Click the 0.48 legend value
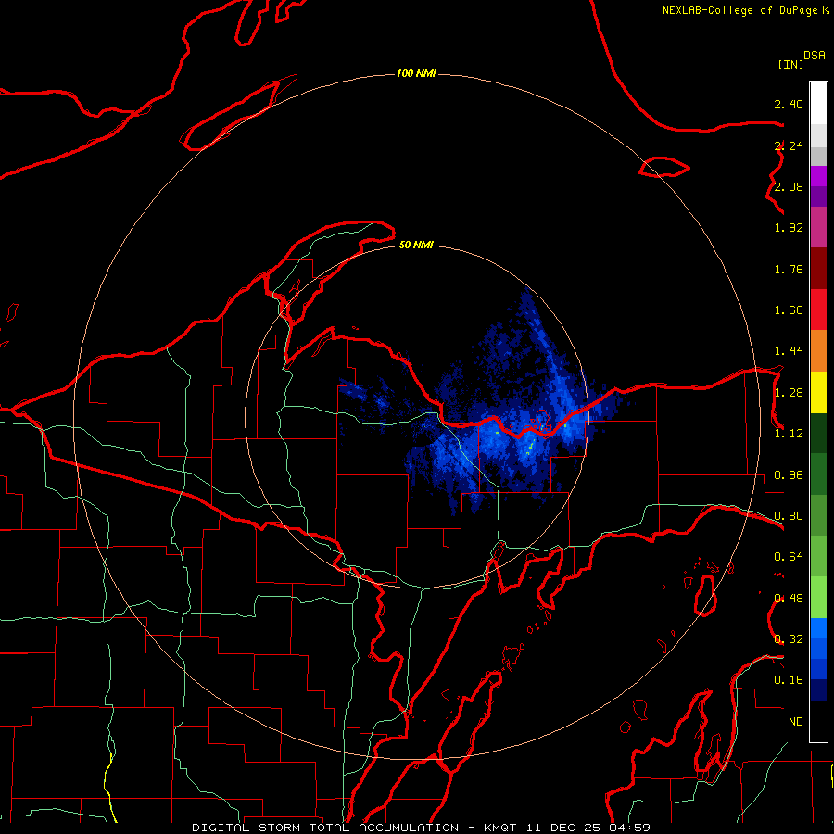The image size is (834, 834). (789, 599)
